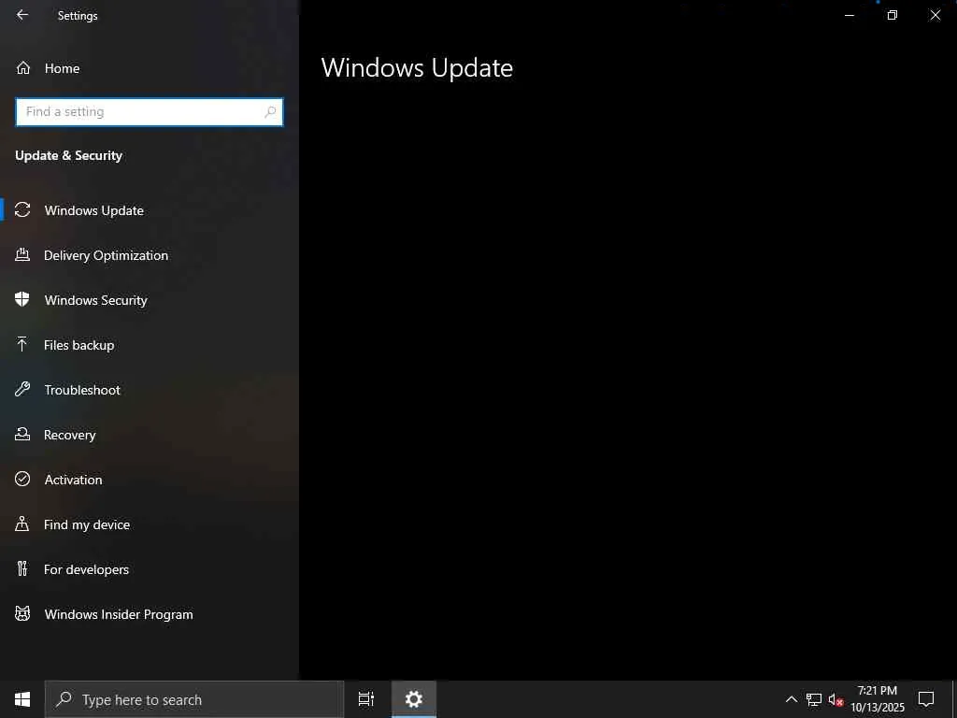
Task: Open the Action Center notifications icon
Action: point(926,699)
